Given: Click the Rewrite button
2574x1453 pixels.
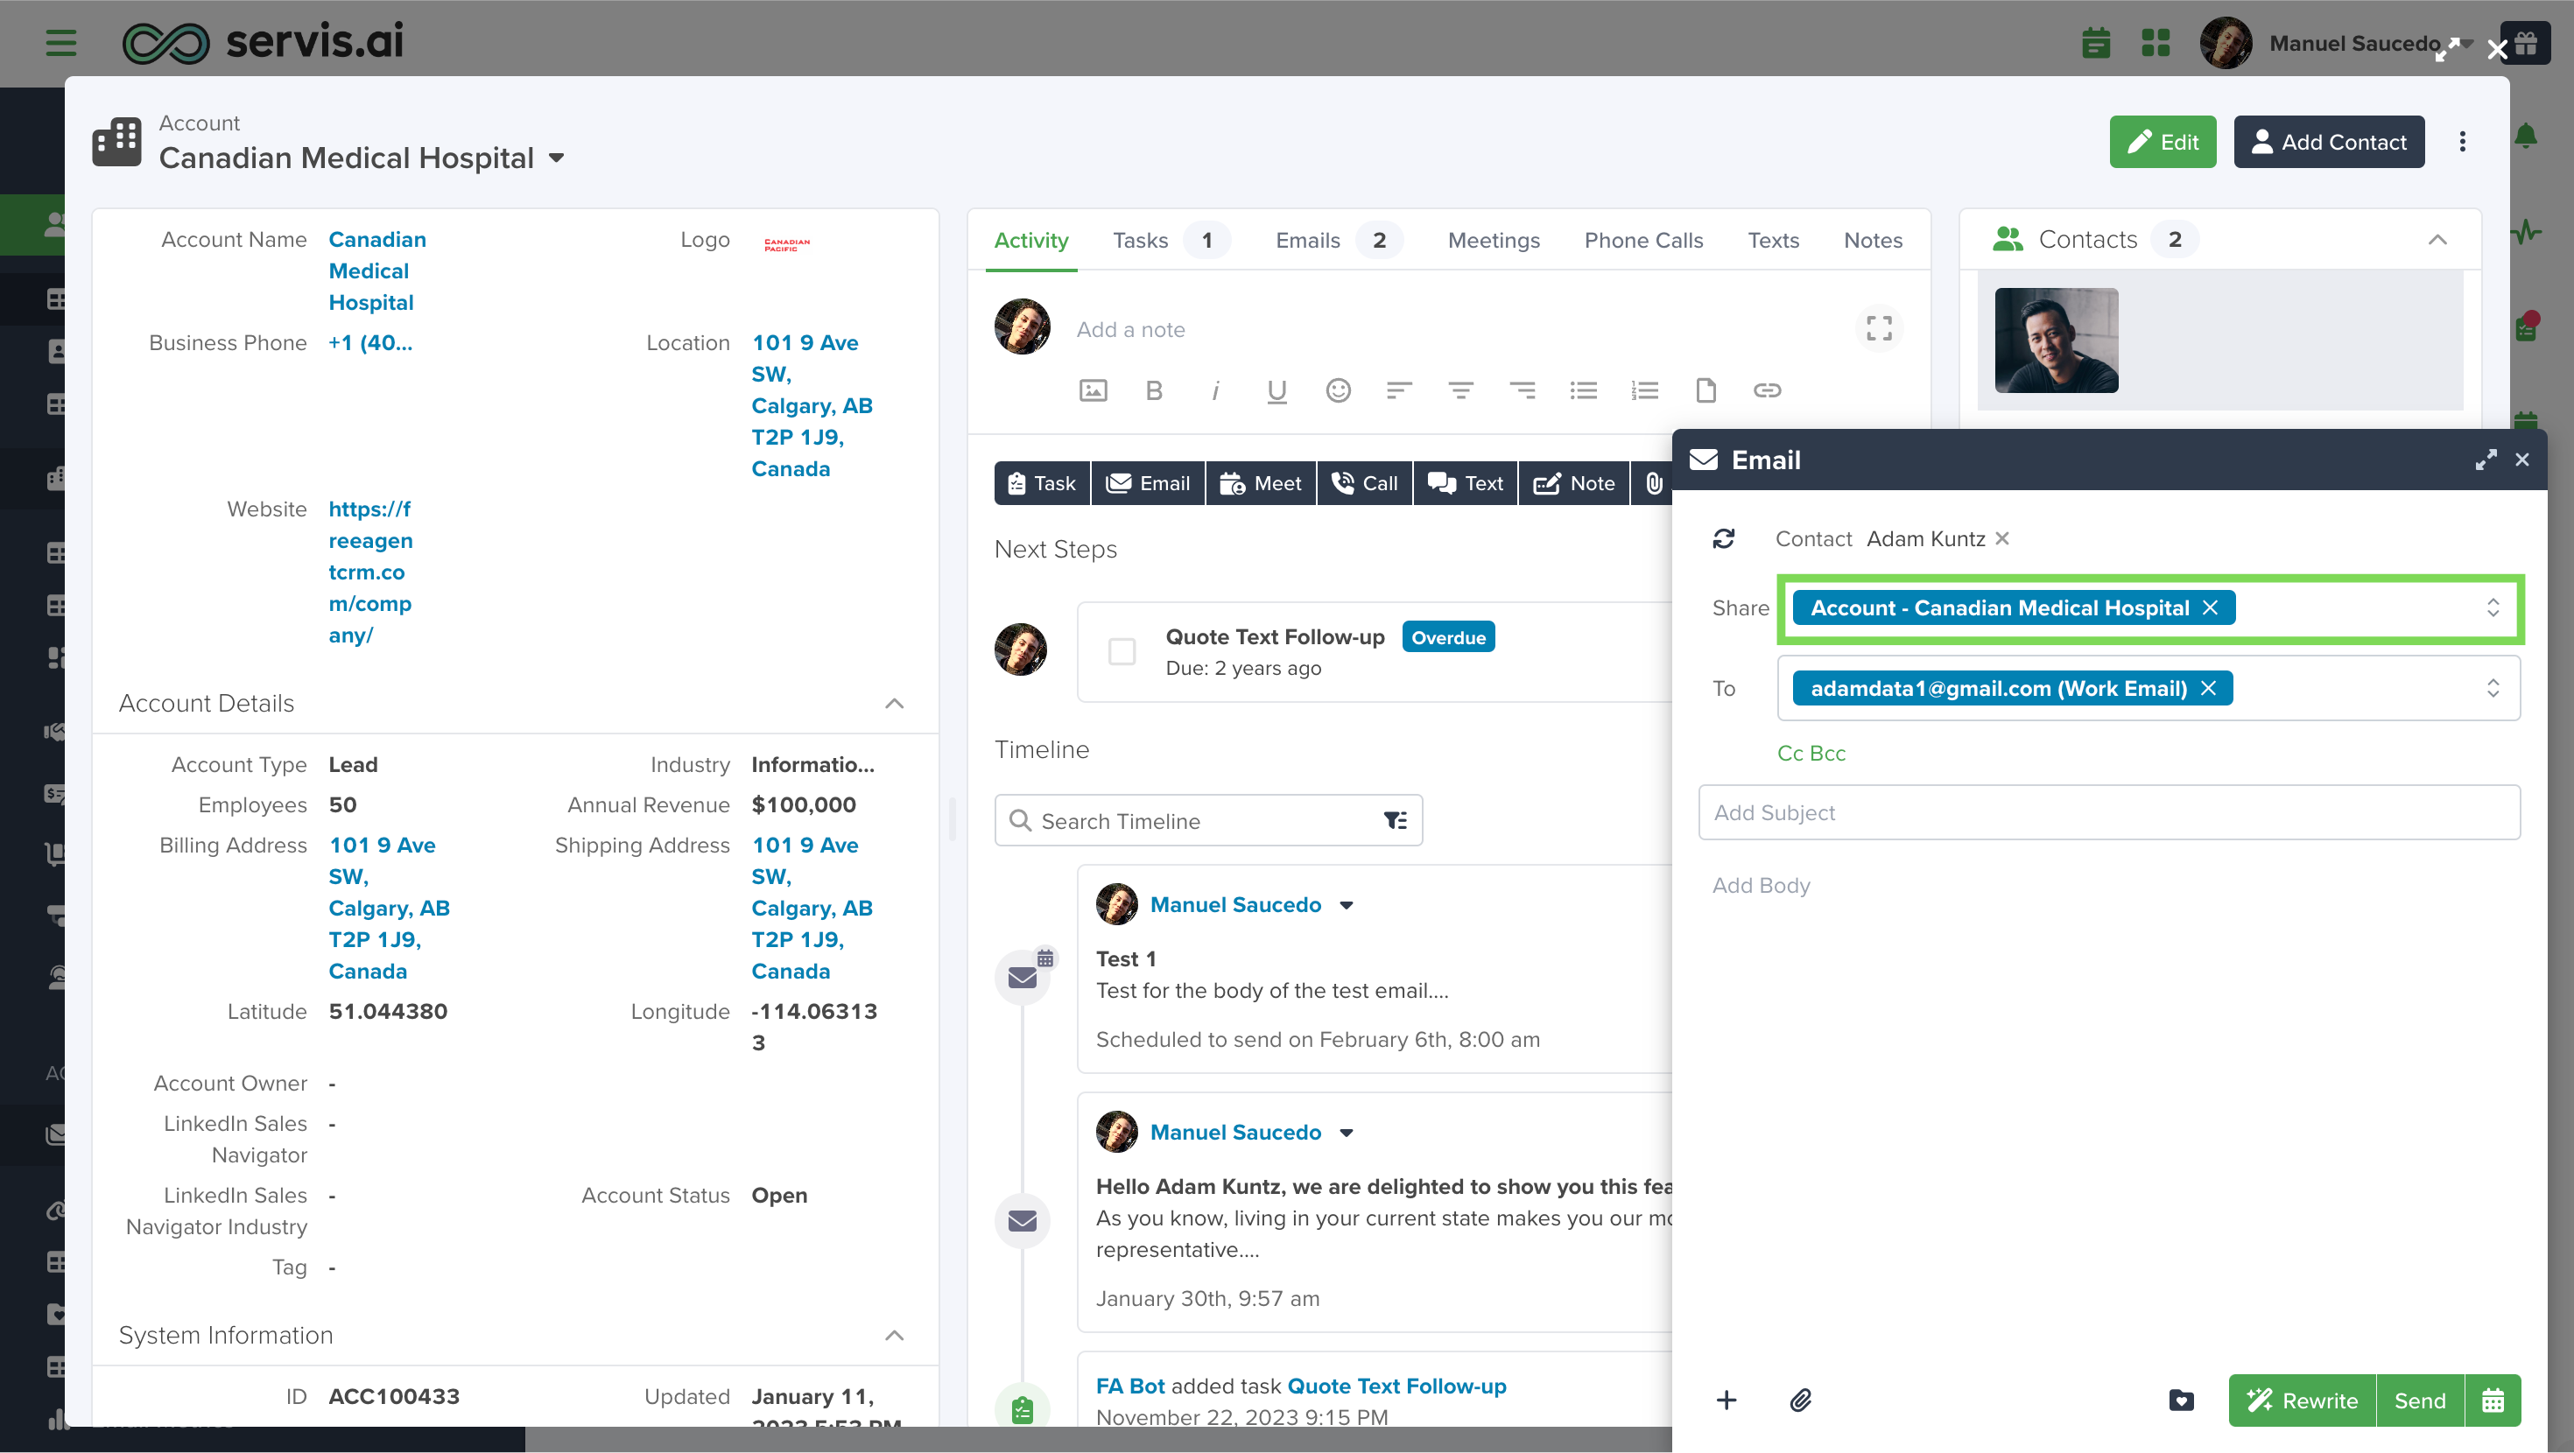Looking at the screenshot, I should [x=2301, y=1400].
